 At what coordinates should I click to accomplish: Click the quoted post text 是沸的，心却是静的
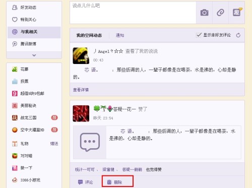pyautogui.click(x=131, y=139)
